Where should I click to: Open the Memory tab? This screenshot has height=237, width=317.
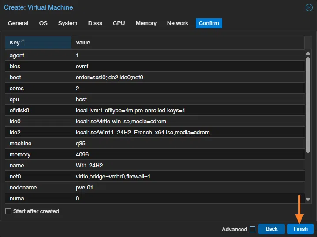(146, 23)
